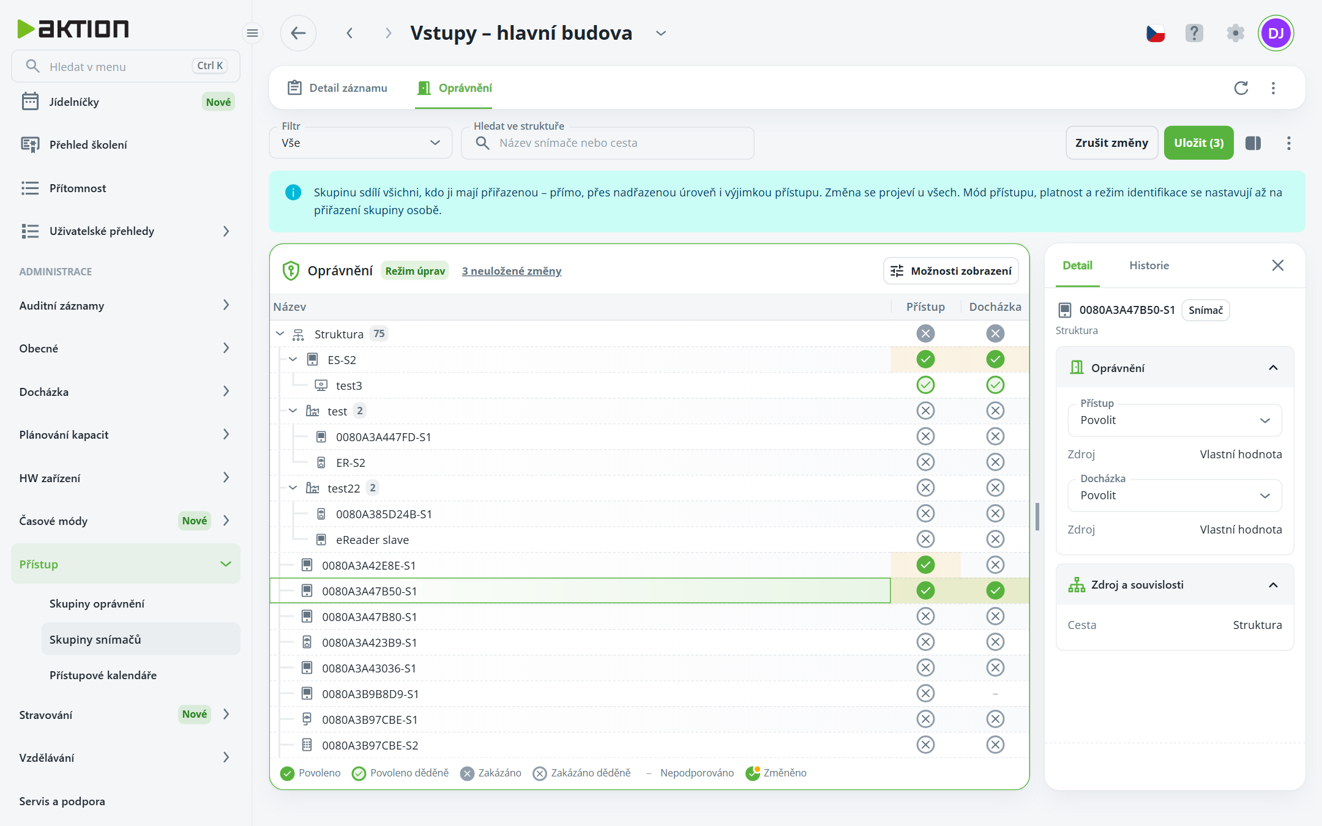Toggle Přístup permission for the Struktura root row
This screenshot has width=1322, height=826.
pyautogui.click(x=925, y=333)
